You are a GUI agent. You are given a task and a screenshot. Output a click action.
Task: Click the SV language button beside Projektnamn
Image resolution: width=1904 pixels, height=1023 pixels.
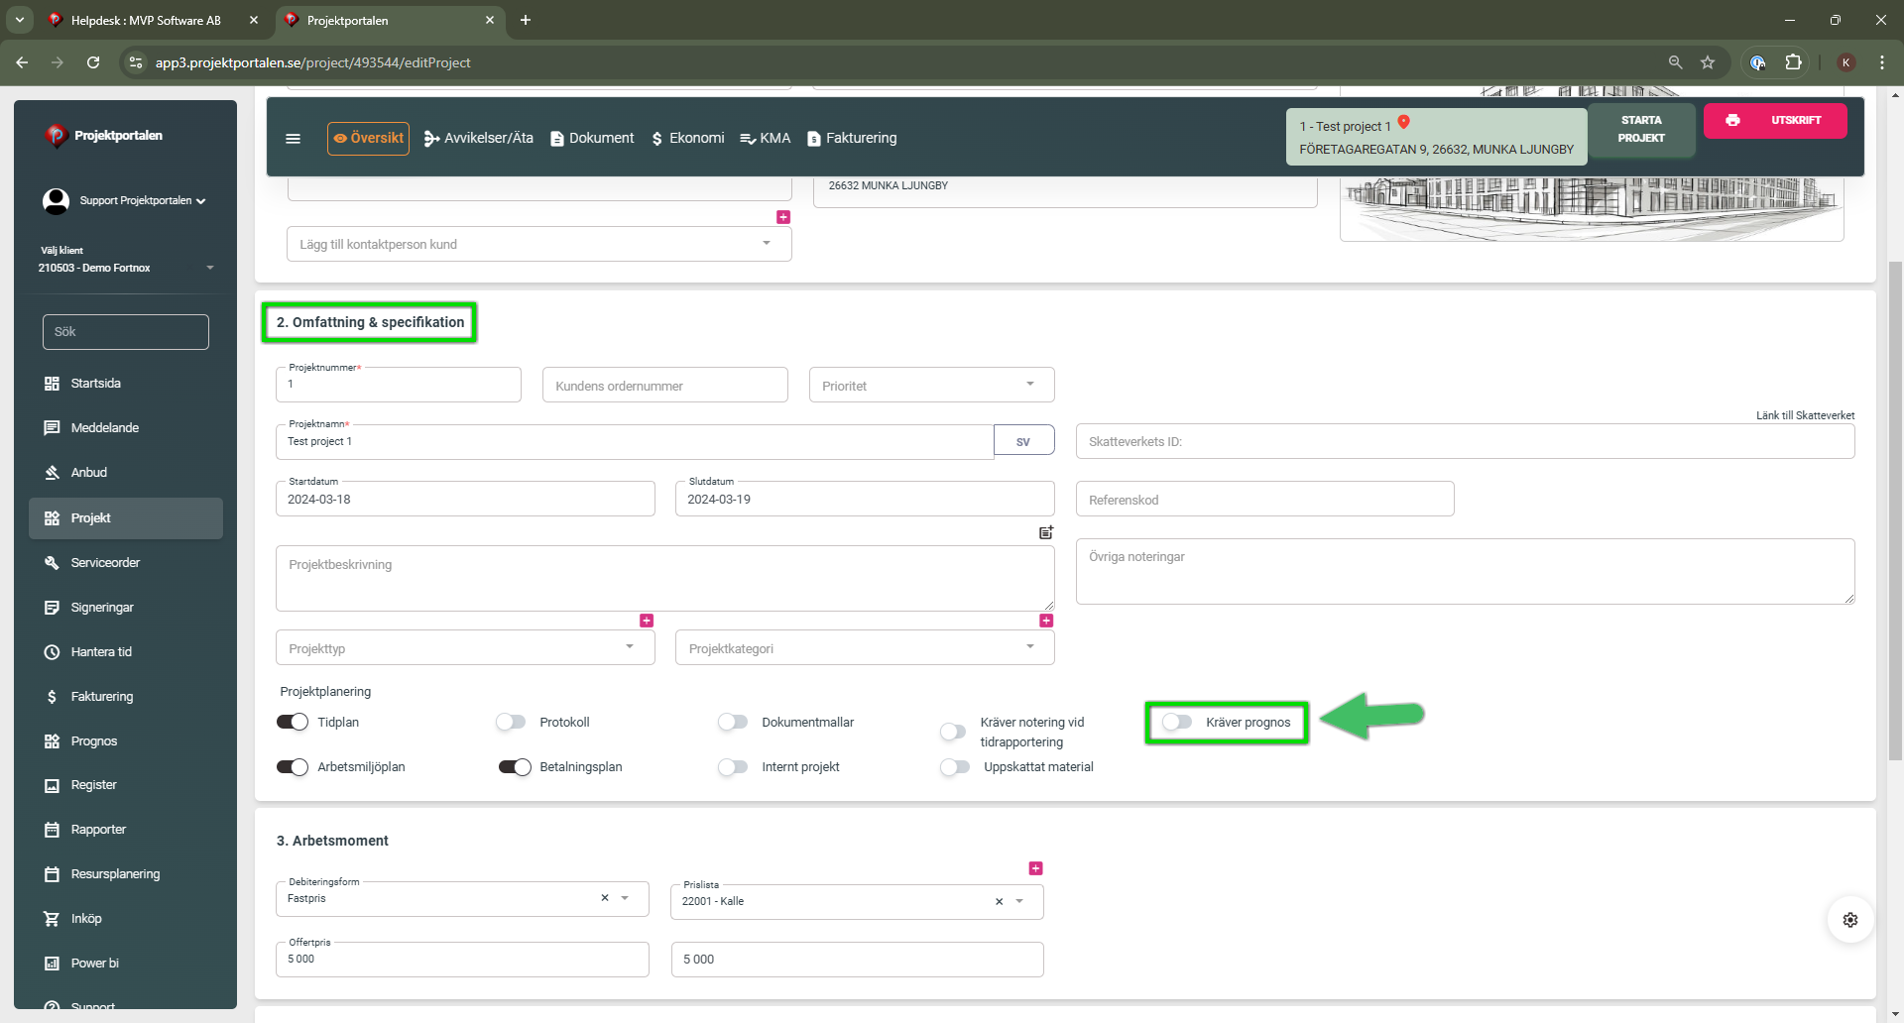click(1023, 441)
